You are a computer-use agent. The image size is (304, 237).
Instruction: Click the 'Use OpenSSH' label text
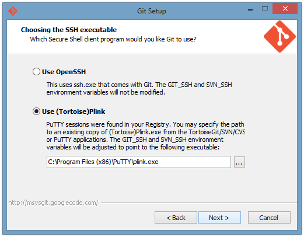coord(64,72)
